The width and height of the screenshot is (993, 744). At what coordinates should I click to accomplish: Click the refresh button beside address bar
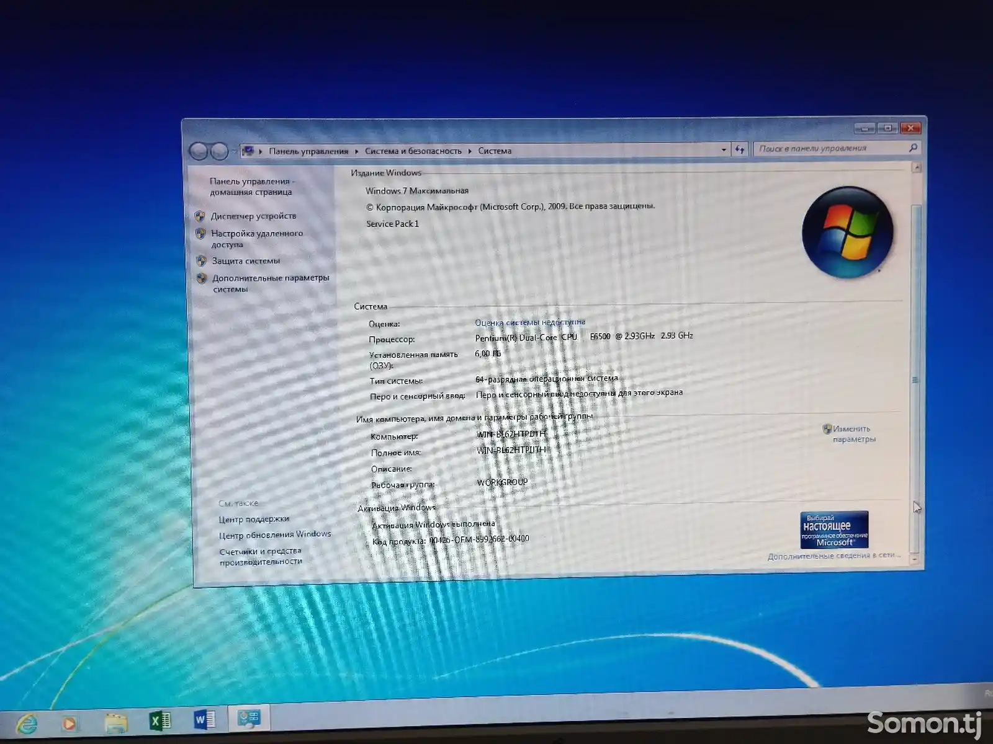tap(739, 149)
